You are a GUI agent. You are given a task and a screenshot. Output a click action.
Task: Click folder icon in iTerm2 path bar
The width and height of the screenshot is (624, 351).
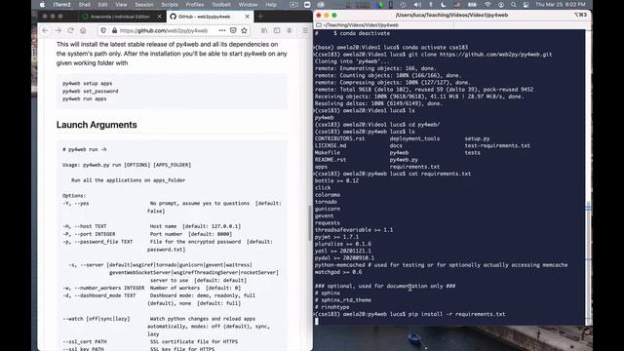319,24
